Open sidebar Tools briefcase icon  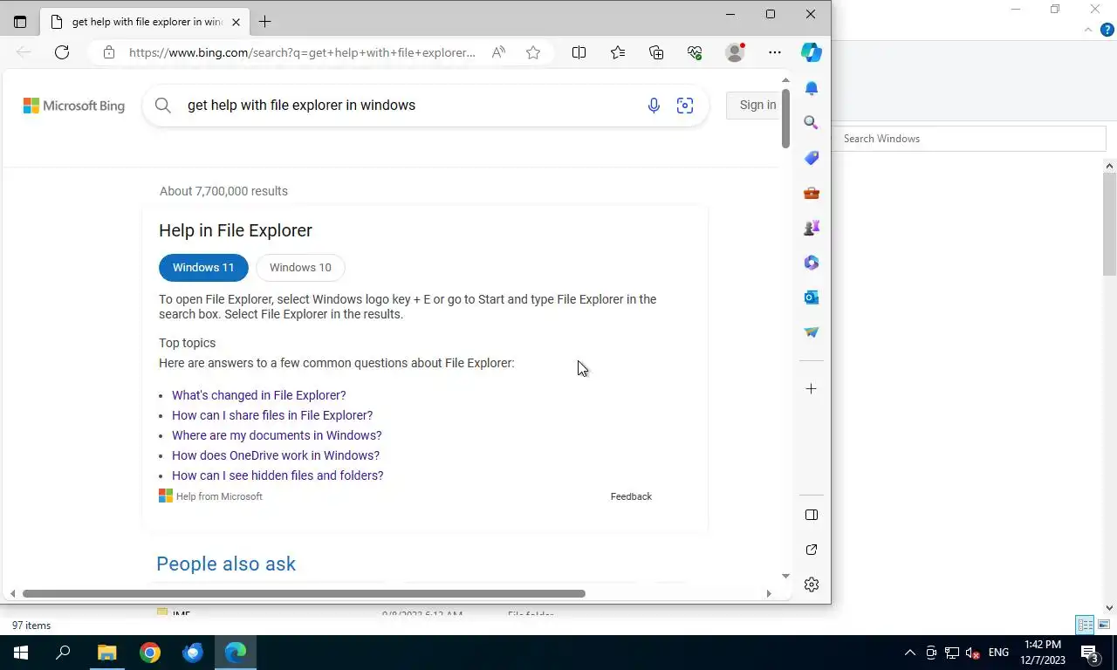point(812,193)
